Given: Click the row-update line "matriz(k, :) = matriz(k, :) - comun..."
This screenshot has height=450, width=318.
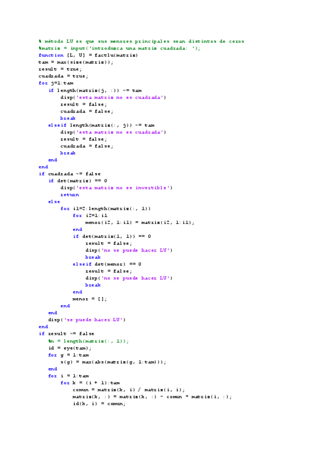Looking at the screenshot, I should coord(152,396).
